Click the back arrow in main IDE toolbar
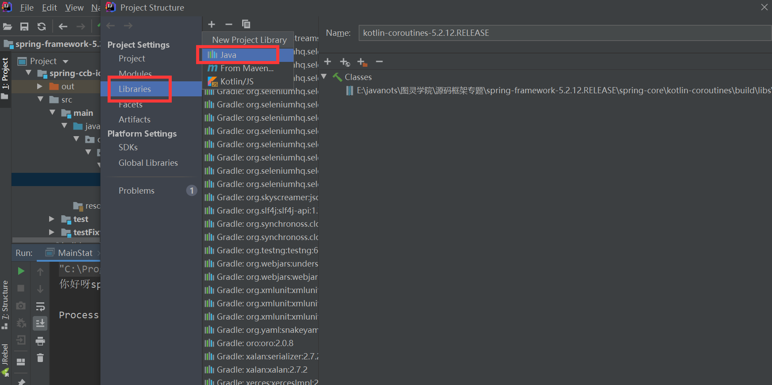Viewport: 772px width, 385px height. click(x=63, y=27)
